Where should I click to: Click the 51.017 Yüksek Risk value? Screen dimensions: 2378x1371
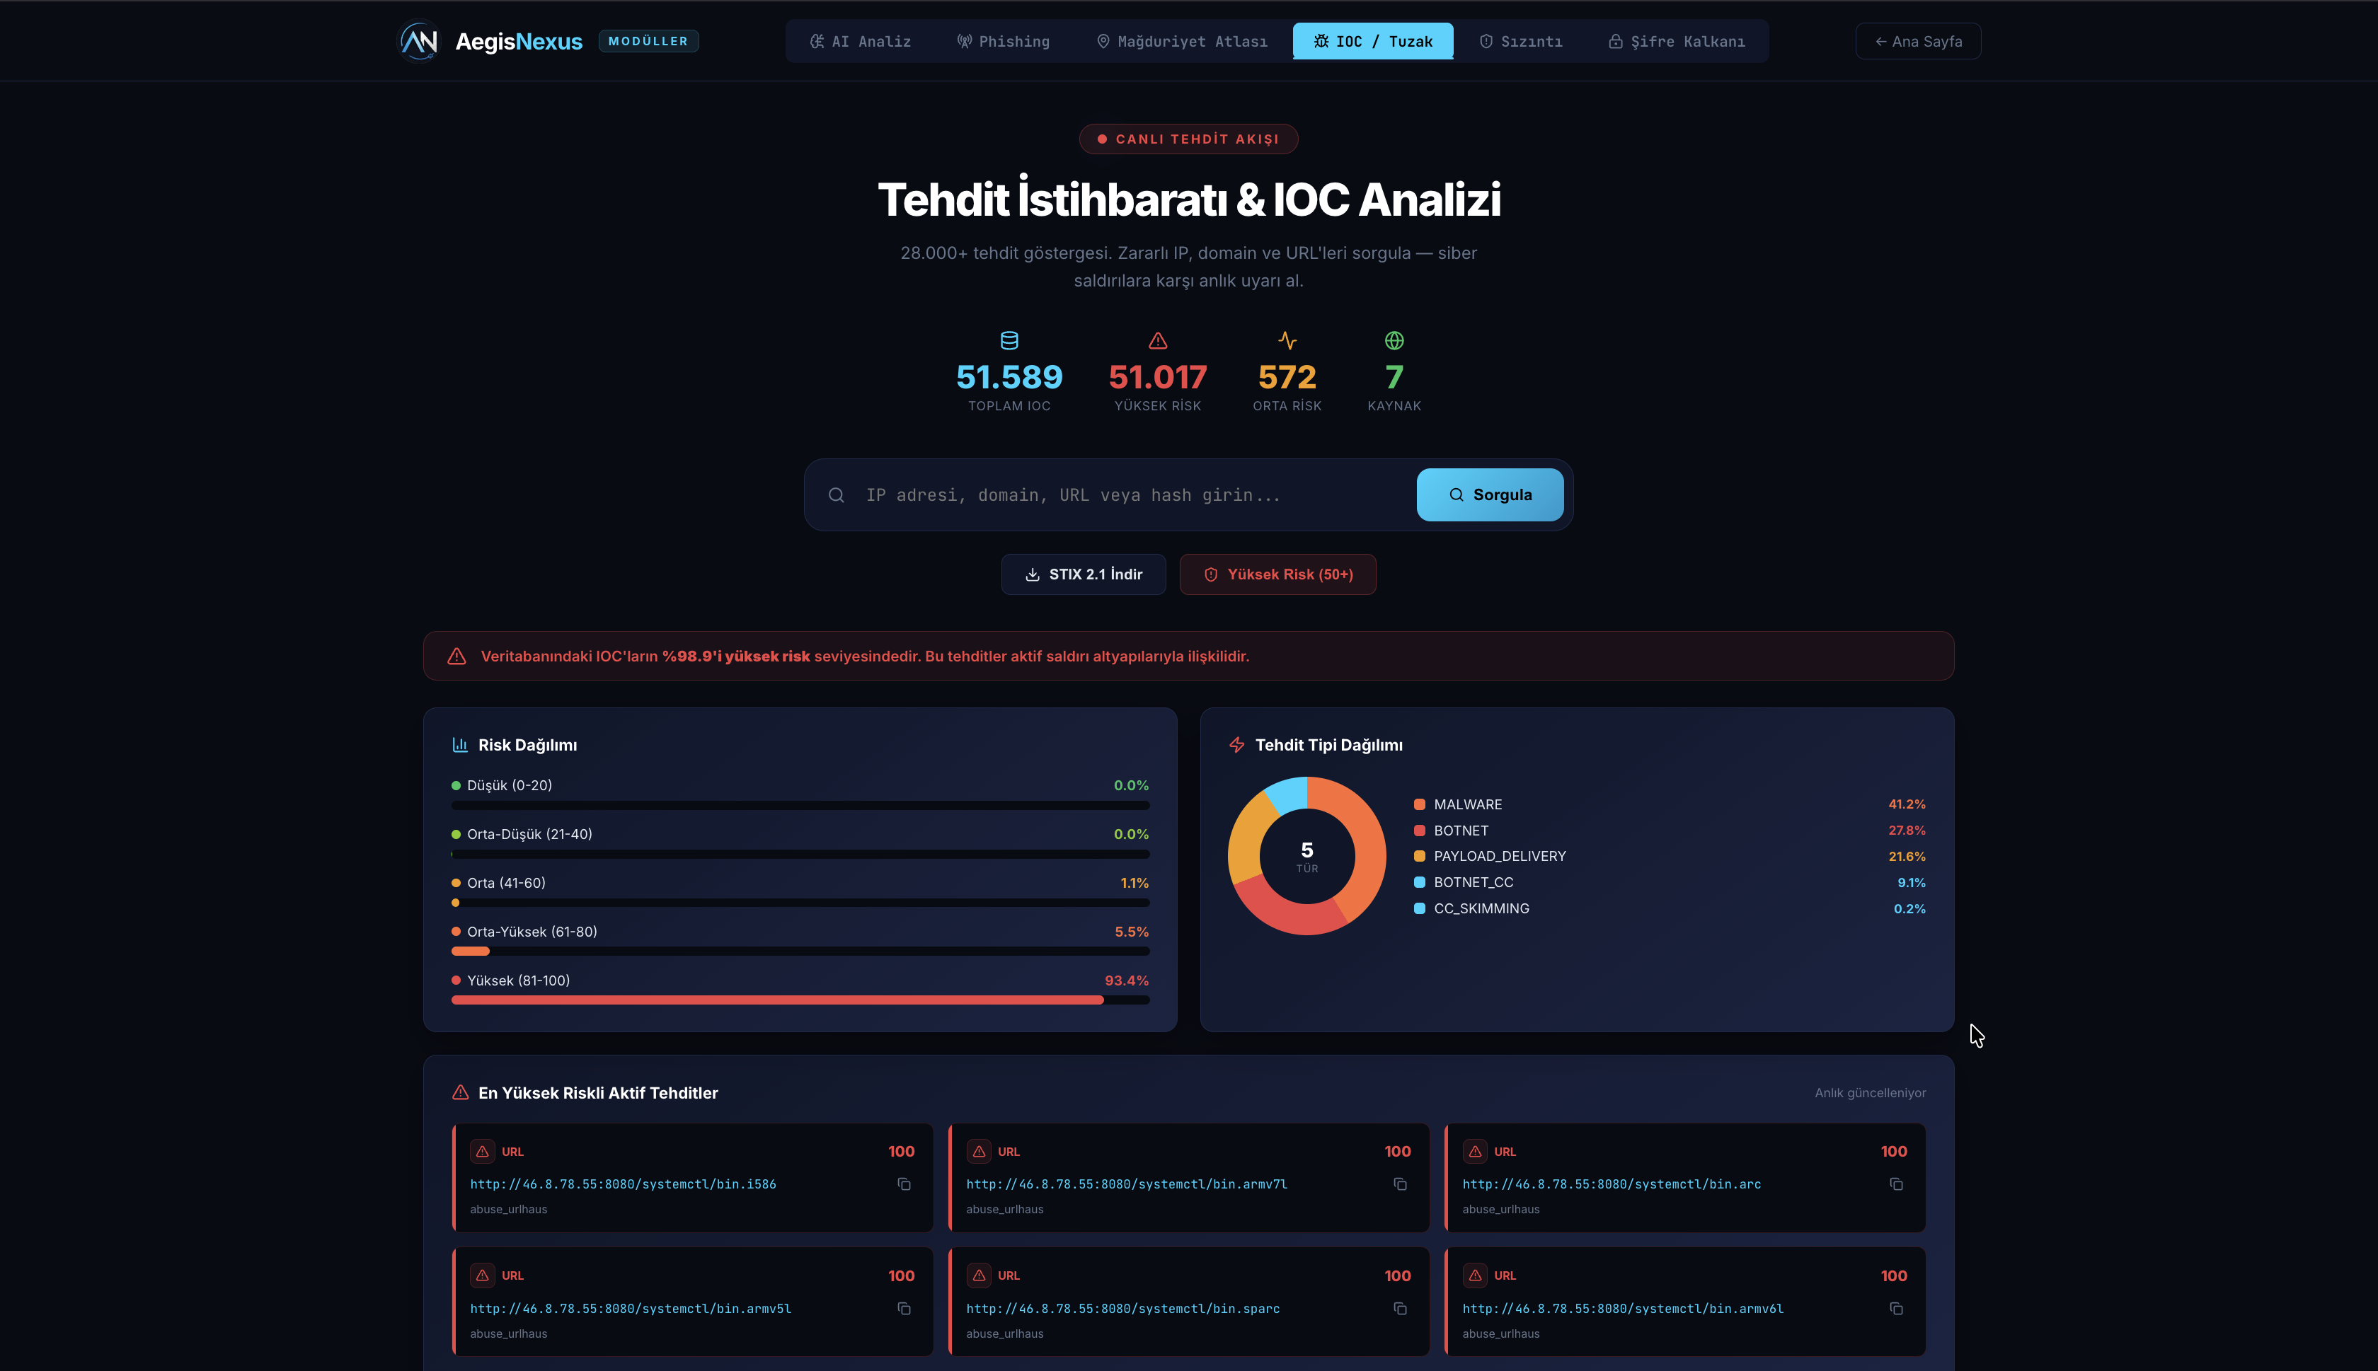(x=1159, y=378)
